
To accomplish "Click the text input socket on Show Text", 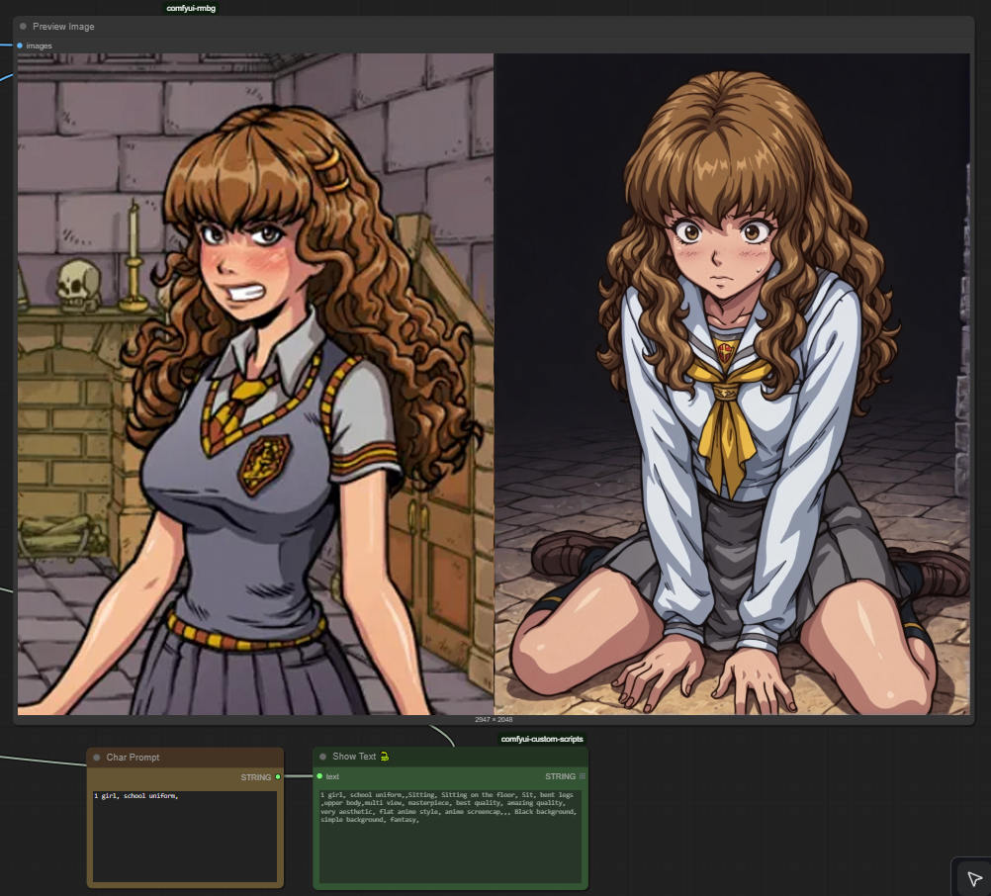I will click(x=319, y=776).
